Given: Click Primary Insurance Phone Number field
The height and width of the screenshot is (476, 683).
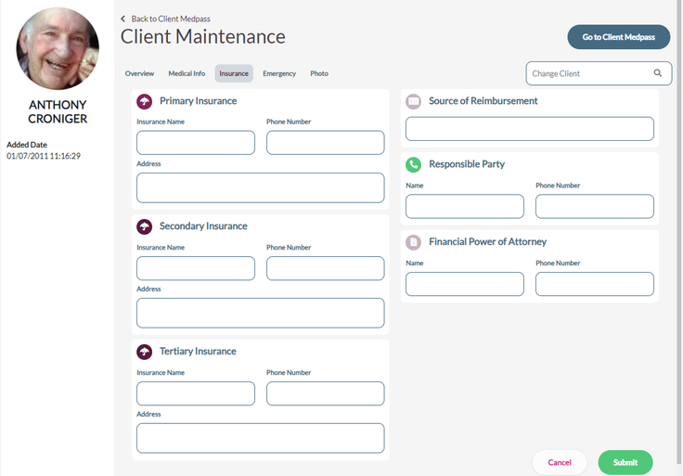Looking at the screenshot, I should click(x=326, y=142).
